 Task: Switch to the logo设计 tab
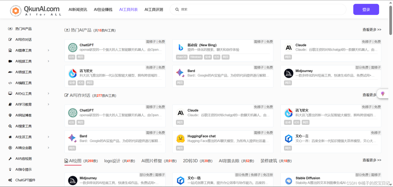click(119, 161)
